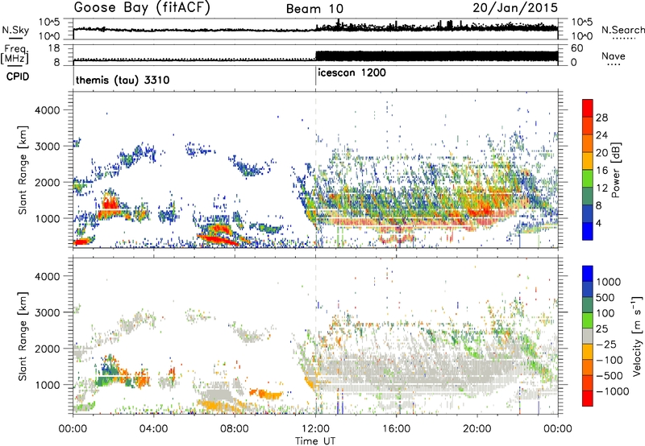
Task: Click the '-500' label on Velocity colorbar
Action: point(610,376)
